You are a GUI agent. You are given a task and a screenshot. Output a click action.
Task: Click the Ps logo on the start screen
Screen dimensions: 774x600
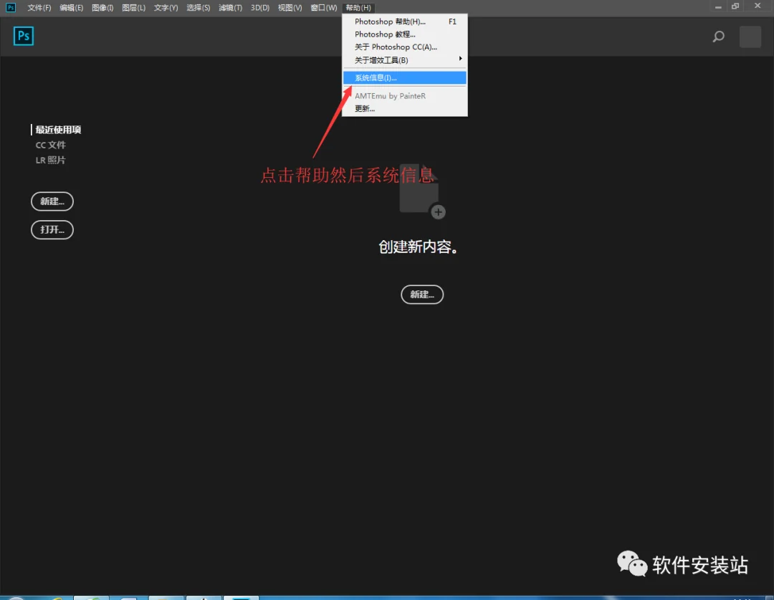point(23,36)
